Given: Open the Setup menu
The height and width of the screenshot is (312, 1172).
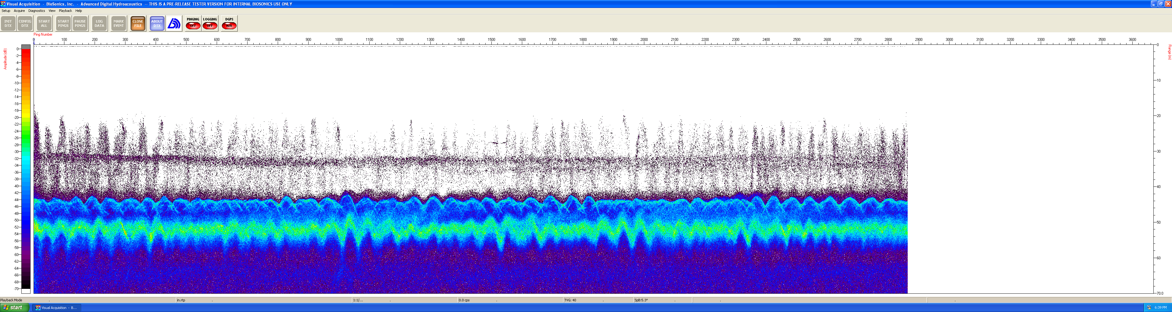Looking at the screenshot, I should pos(6,10).
